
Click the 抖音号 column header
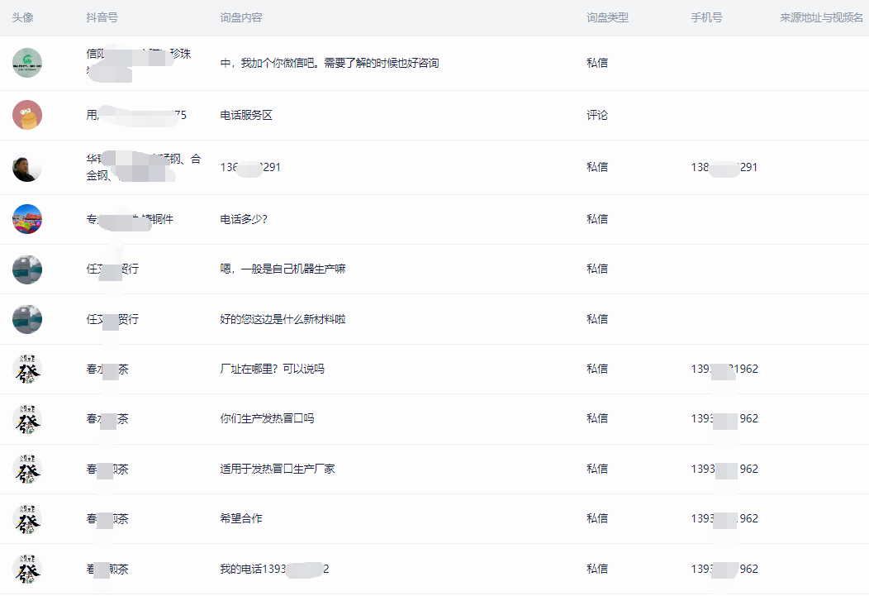(x=102, y=17)
